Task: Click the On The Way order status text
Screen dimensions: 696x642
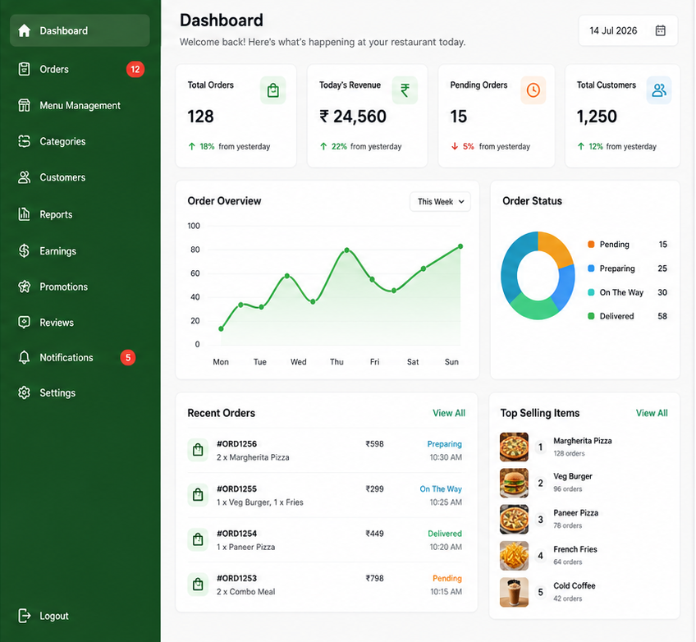Action: click(x=441, y=488)
